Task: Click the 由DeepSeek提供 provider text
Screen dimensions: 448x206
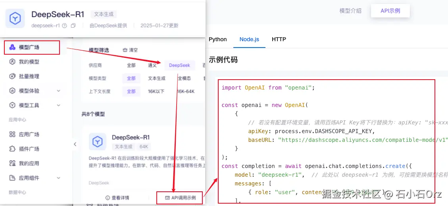Action: 108,26
